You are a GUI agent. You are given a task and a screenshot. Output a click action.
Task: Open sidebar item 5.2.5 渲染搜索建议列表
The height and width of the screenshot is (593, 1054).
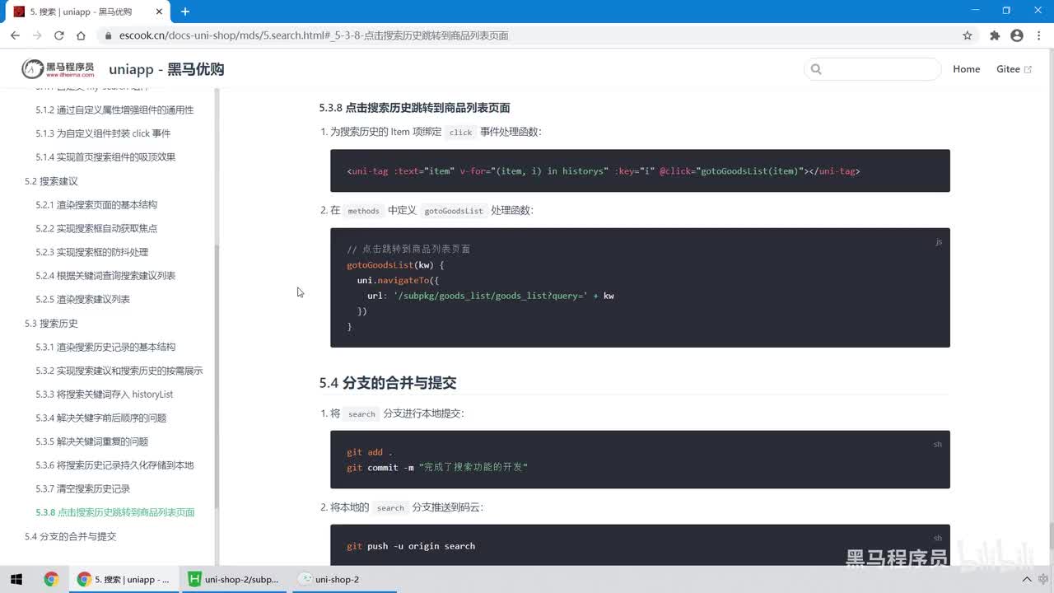(x=82, y=299)
